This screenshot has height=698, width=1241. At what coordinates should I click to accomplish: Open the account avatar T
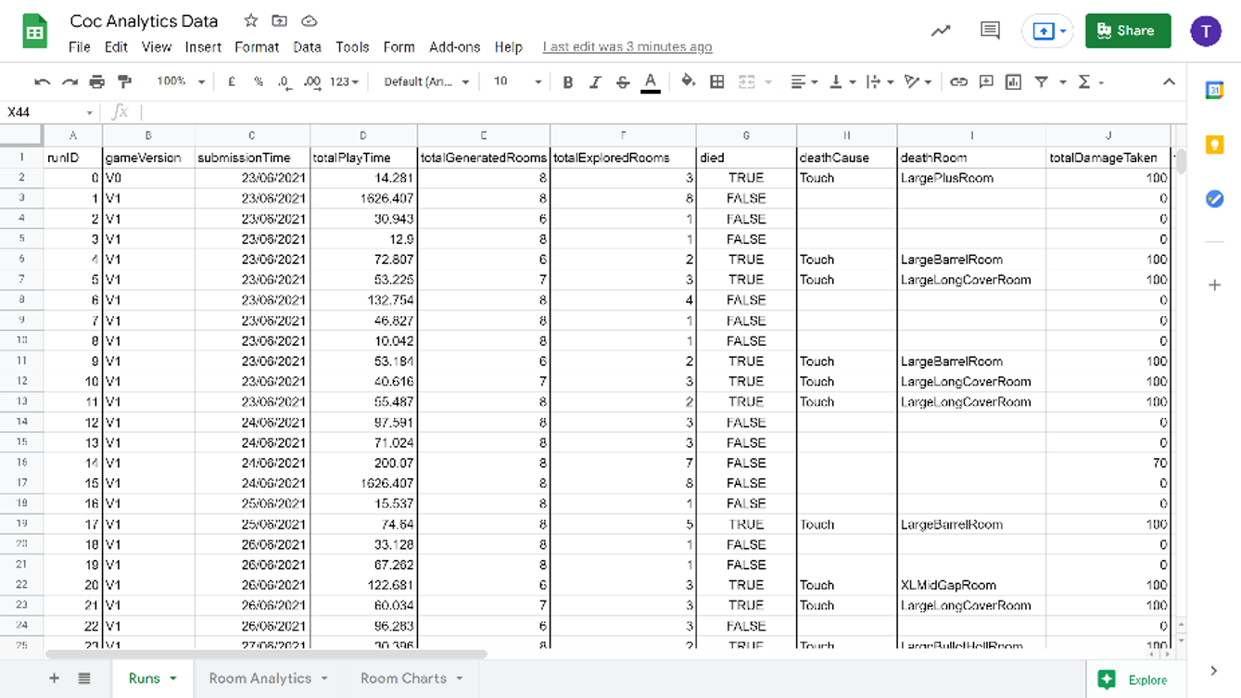[1206, 32]
